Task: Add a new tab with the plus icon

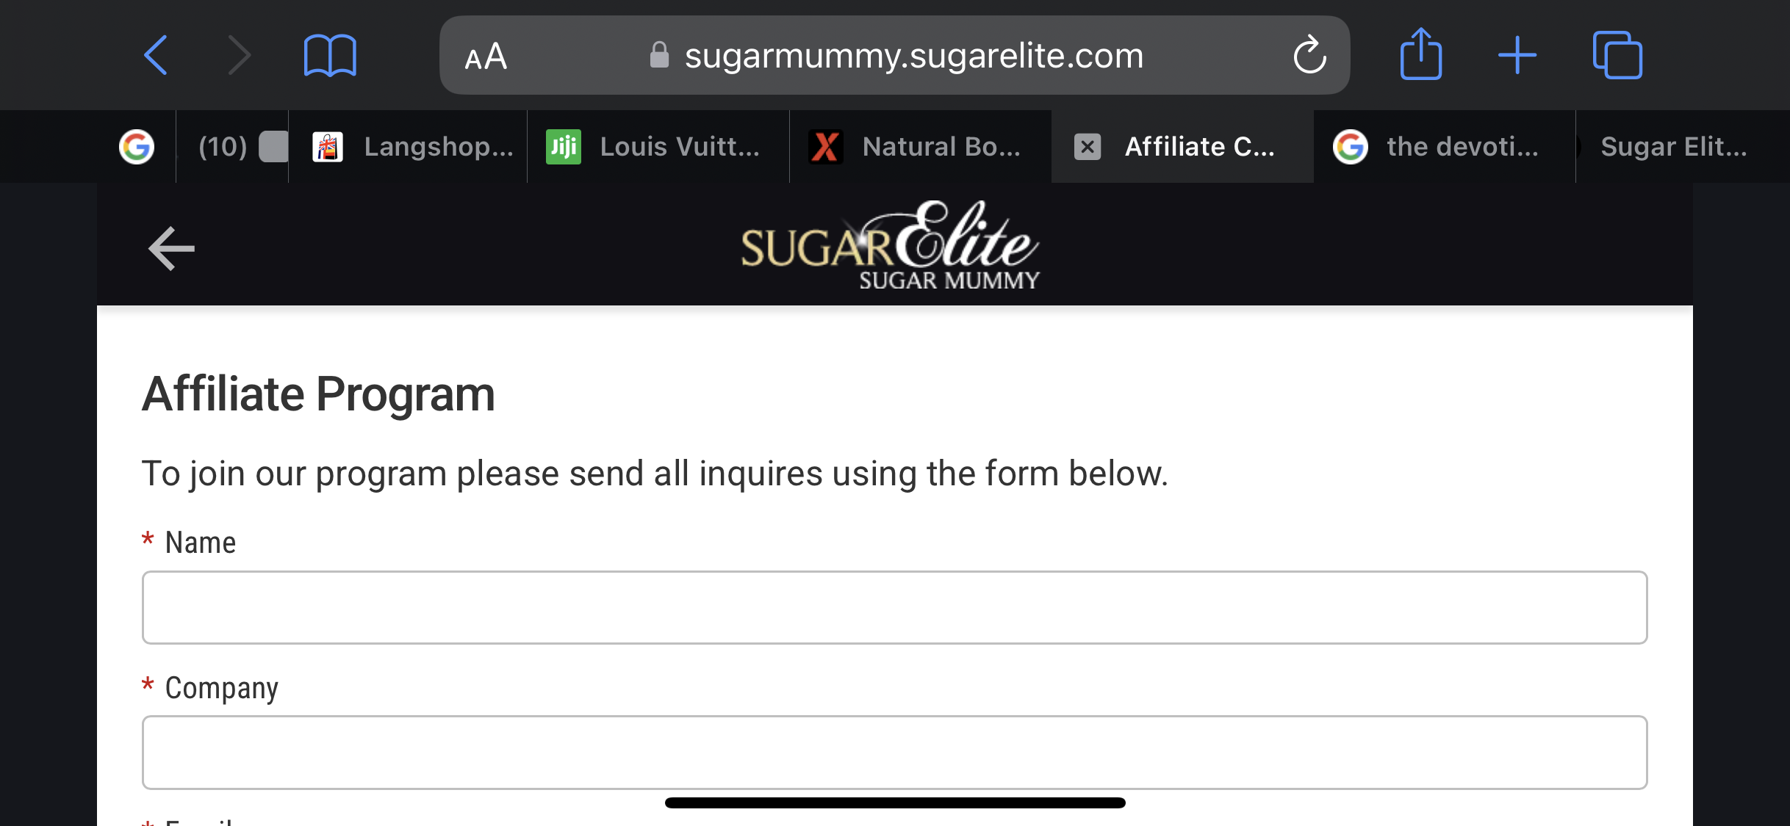Action: point(1517,55)
